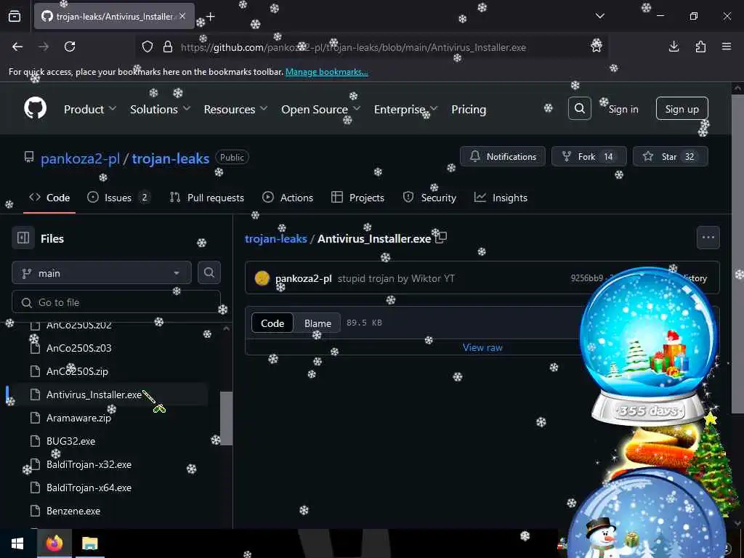Go back using the browser back arrow
The height and width of the screenshot is (558, 744).
coord(17,46)
